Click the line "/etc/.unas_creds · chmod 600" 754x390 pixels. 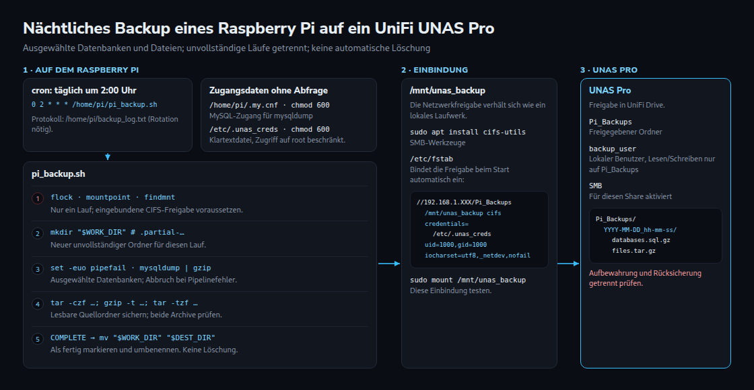tap(269, 129)
